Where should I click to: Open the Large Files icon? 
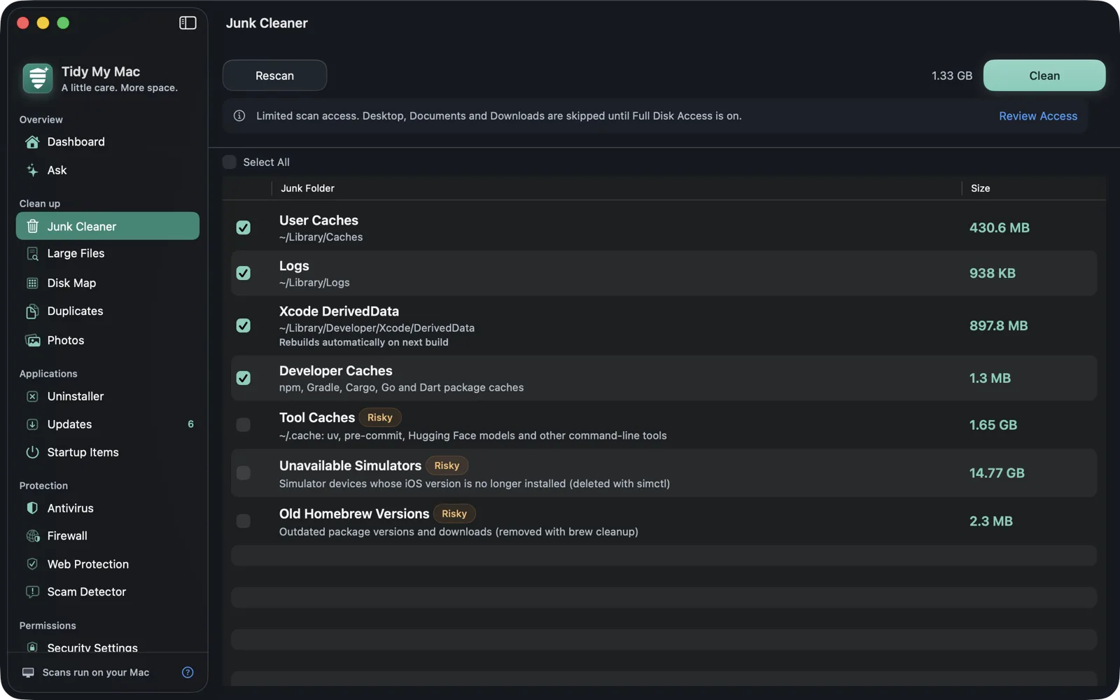[x=32, y=253]
